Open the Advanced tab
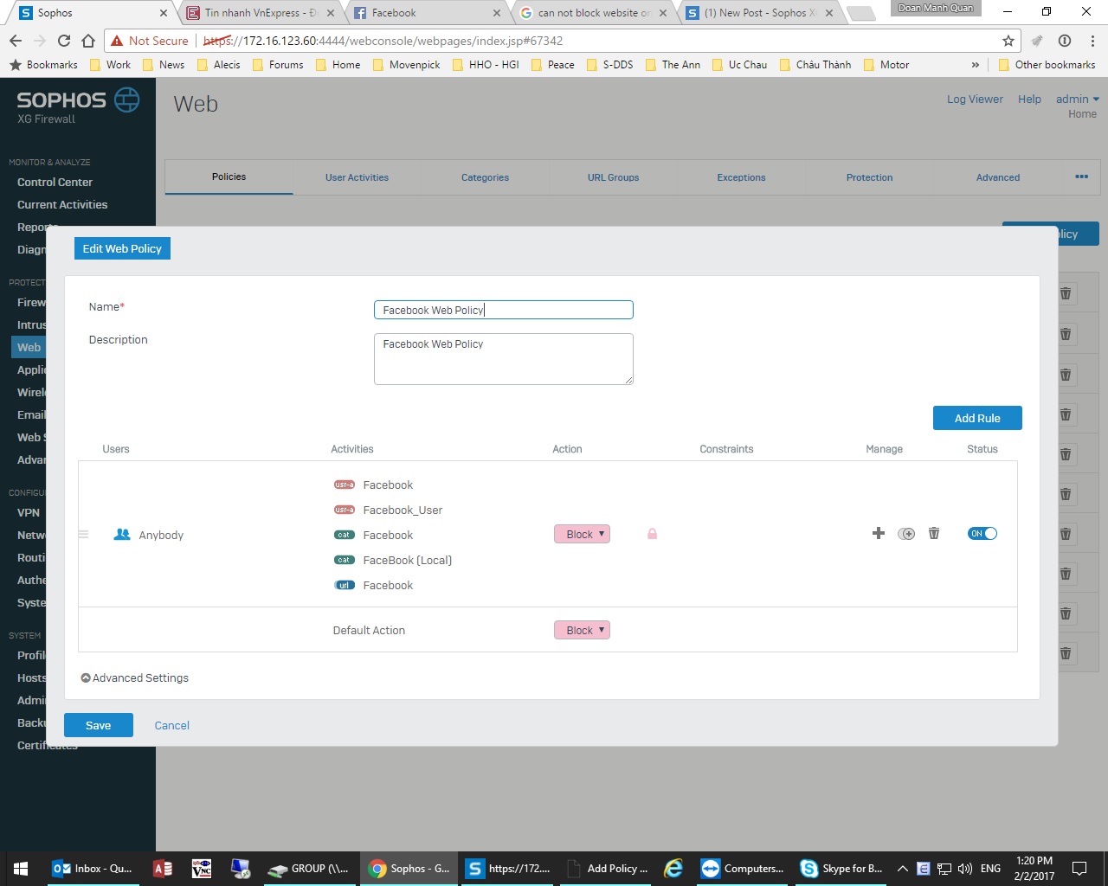This screenshot has width=1108, height=886. click(998, 177)
